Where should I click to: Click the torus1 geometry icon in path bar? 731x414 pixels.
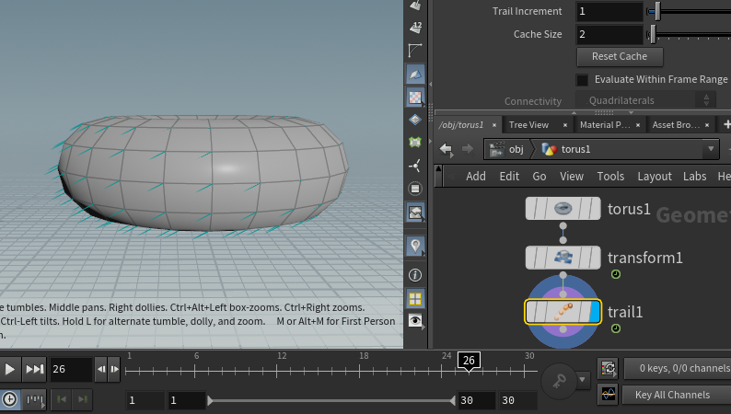point(550,149)
